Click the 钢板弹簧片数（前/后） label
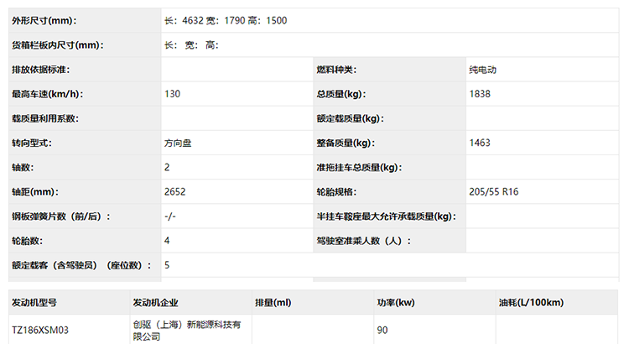Viewport: 629px width, 344px height. pos(60,216)
